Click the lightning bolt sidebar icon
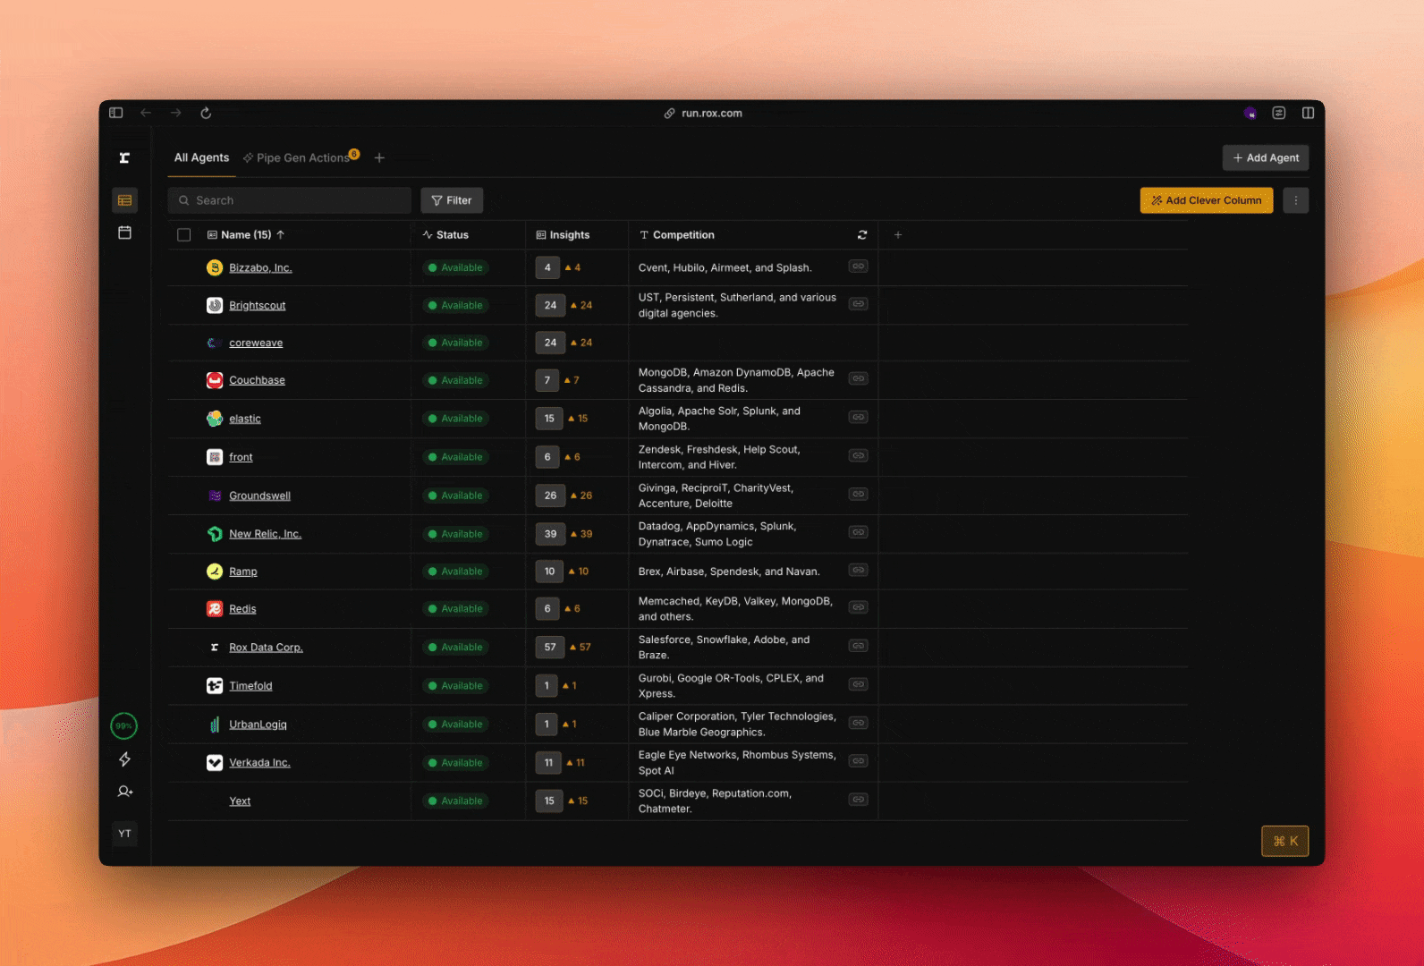 click(124, 759)
